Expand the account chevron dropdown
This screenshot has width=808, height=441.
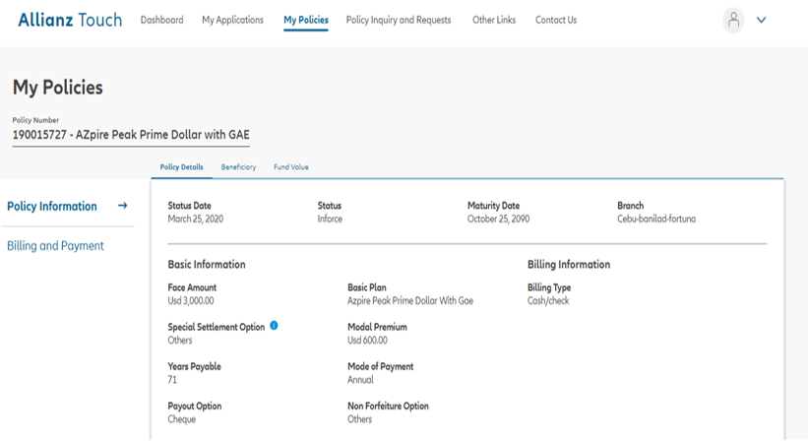pos(761,21)
